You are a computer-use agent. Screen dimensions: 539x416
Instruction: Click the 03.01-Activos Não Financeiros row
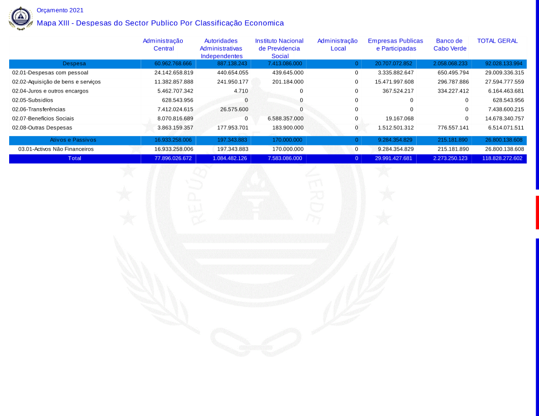click(56, 149)
